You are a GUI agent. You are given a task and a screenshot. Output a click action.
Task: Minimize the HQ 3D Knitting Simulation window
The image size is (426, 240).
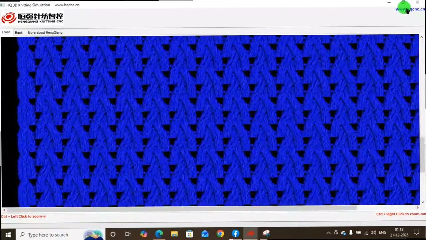[389, 3]
